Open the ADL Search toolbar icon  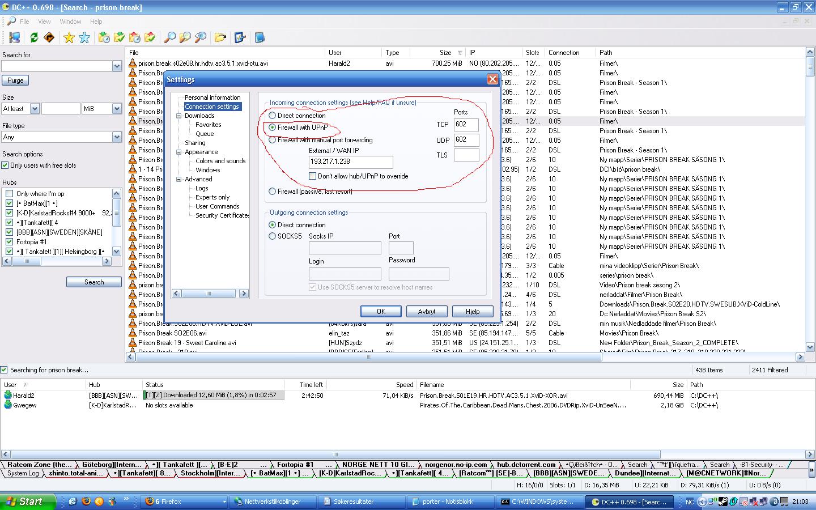(x=185, y=37)
